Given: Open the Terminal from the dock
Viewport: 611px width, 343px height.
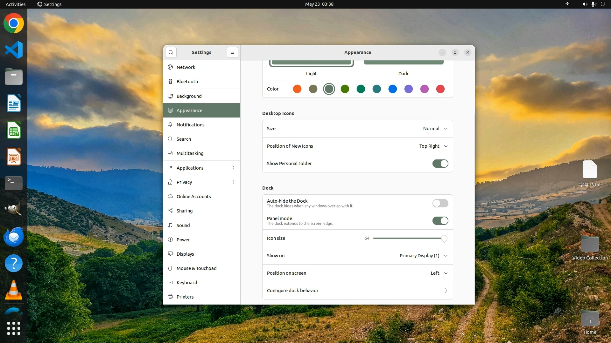Looking at the screenshot, I should point(14,183).
